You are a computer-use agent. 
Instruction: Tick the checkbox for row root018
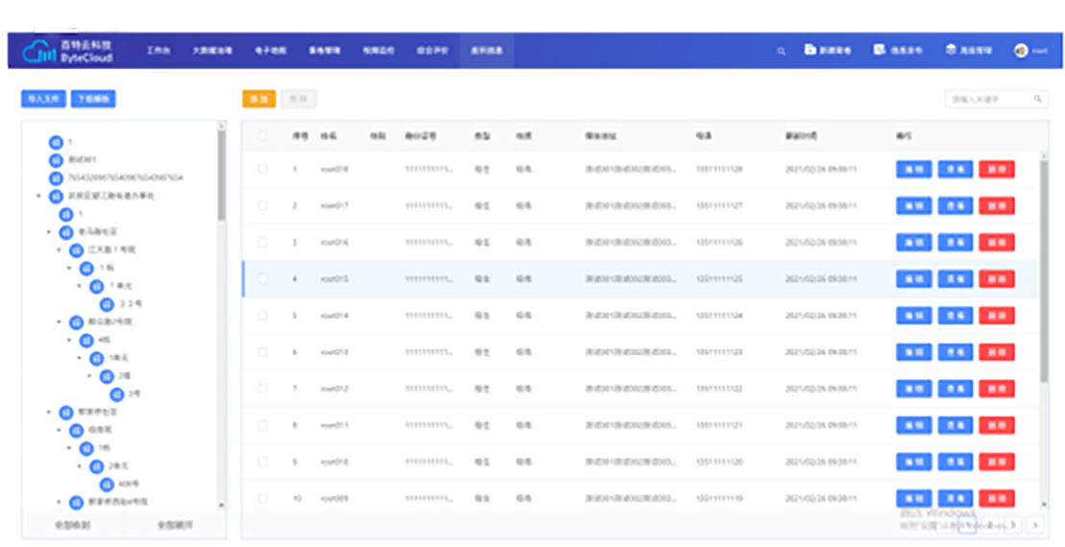click(x=262, y=169)
